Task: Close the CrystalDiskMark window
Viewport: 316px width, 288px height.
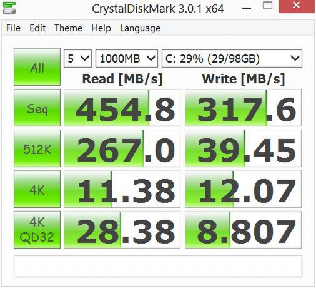Action: pyautogui.click(x=297, y=6)
